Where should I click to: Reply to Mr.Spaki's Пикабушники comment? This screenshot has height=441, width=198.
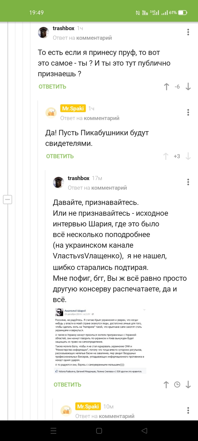[x=60, y=156]
